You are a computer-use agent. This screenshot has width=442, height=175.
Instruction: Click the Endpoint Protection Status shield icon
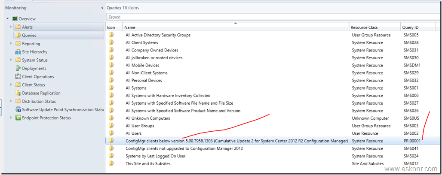pyautogui.click(x=18, y=118)
